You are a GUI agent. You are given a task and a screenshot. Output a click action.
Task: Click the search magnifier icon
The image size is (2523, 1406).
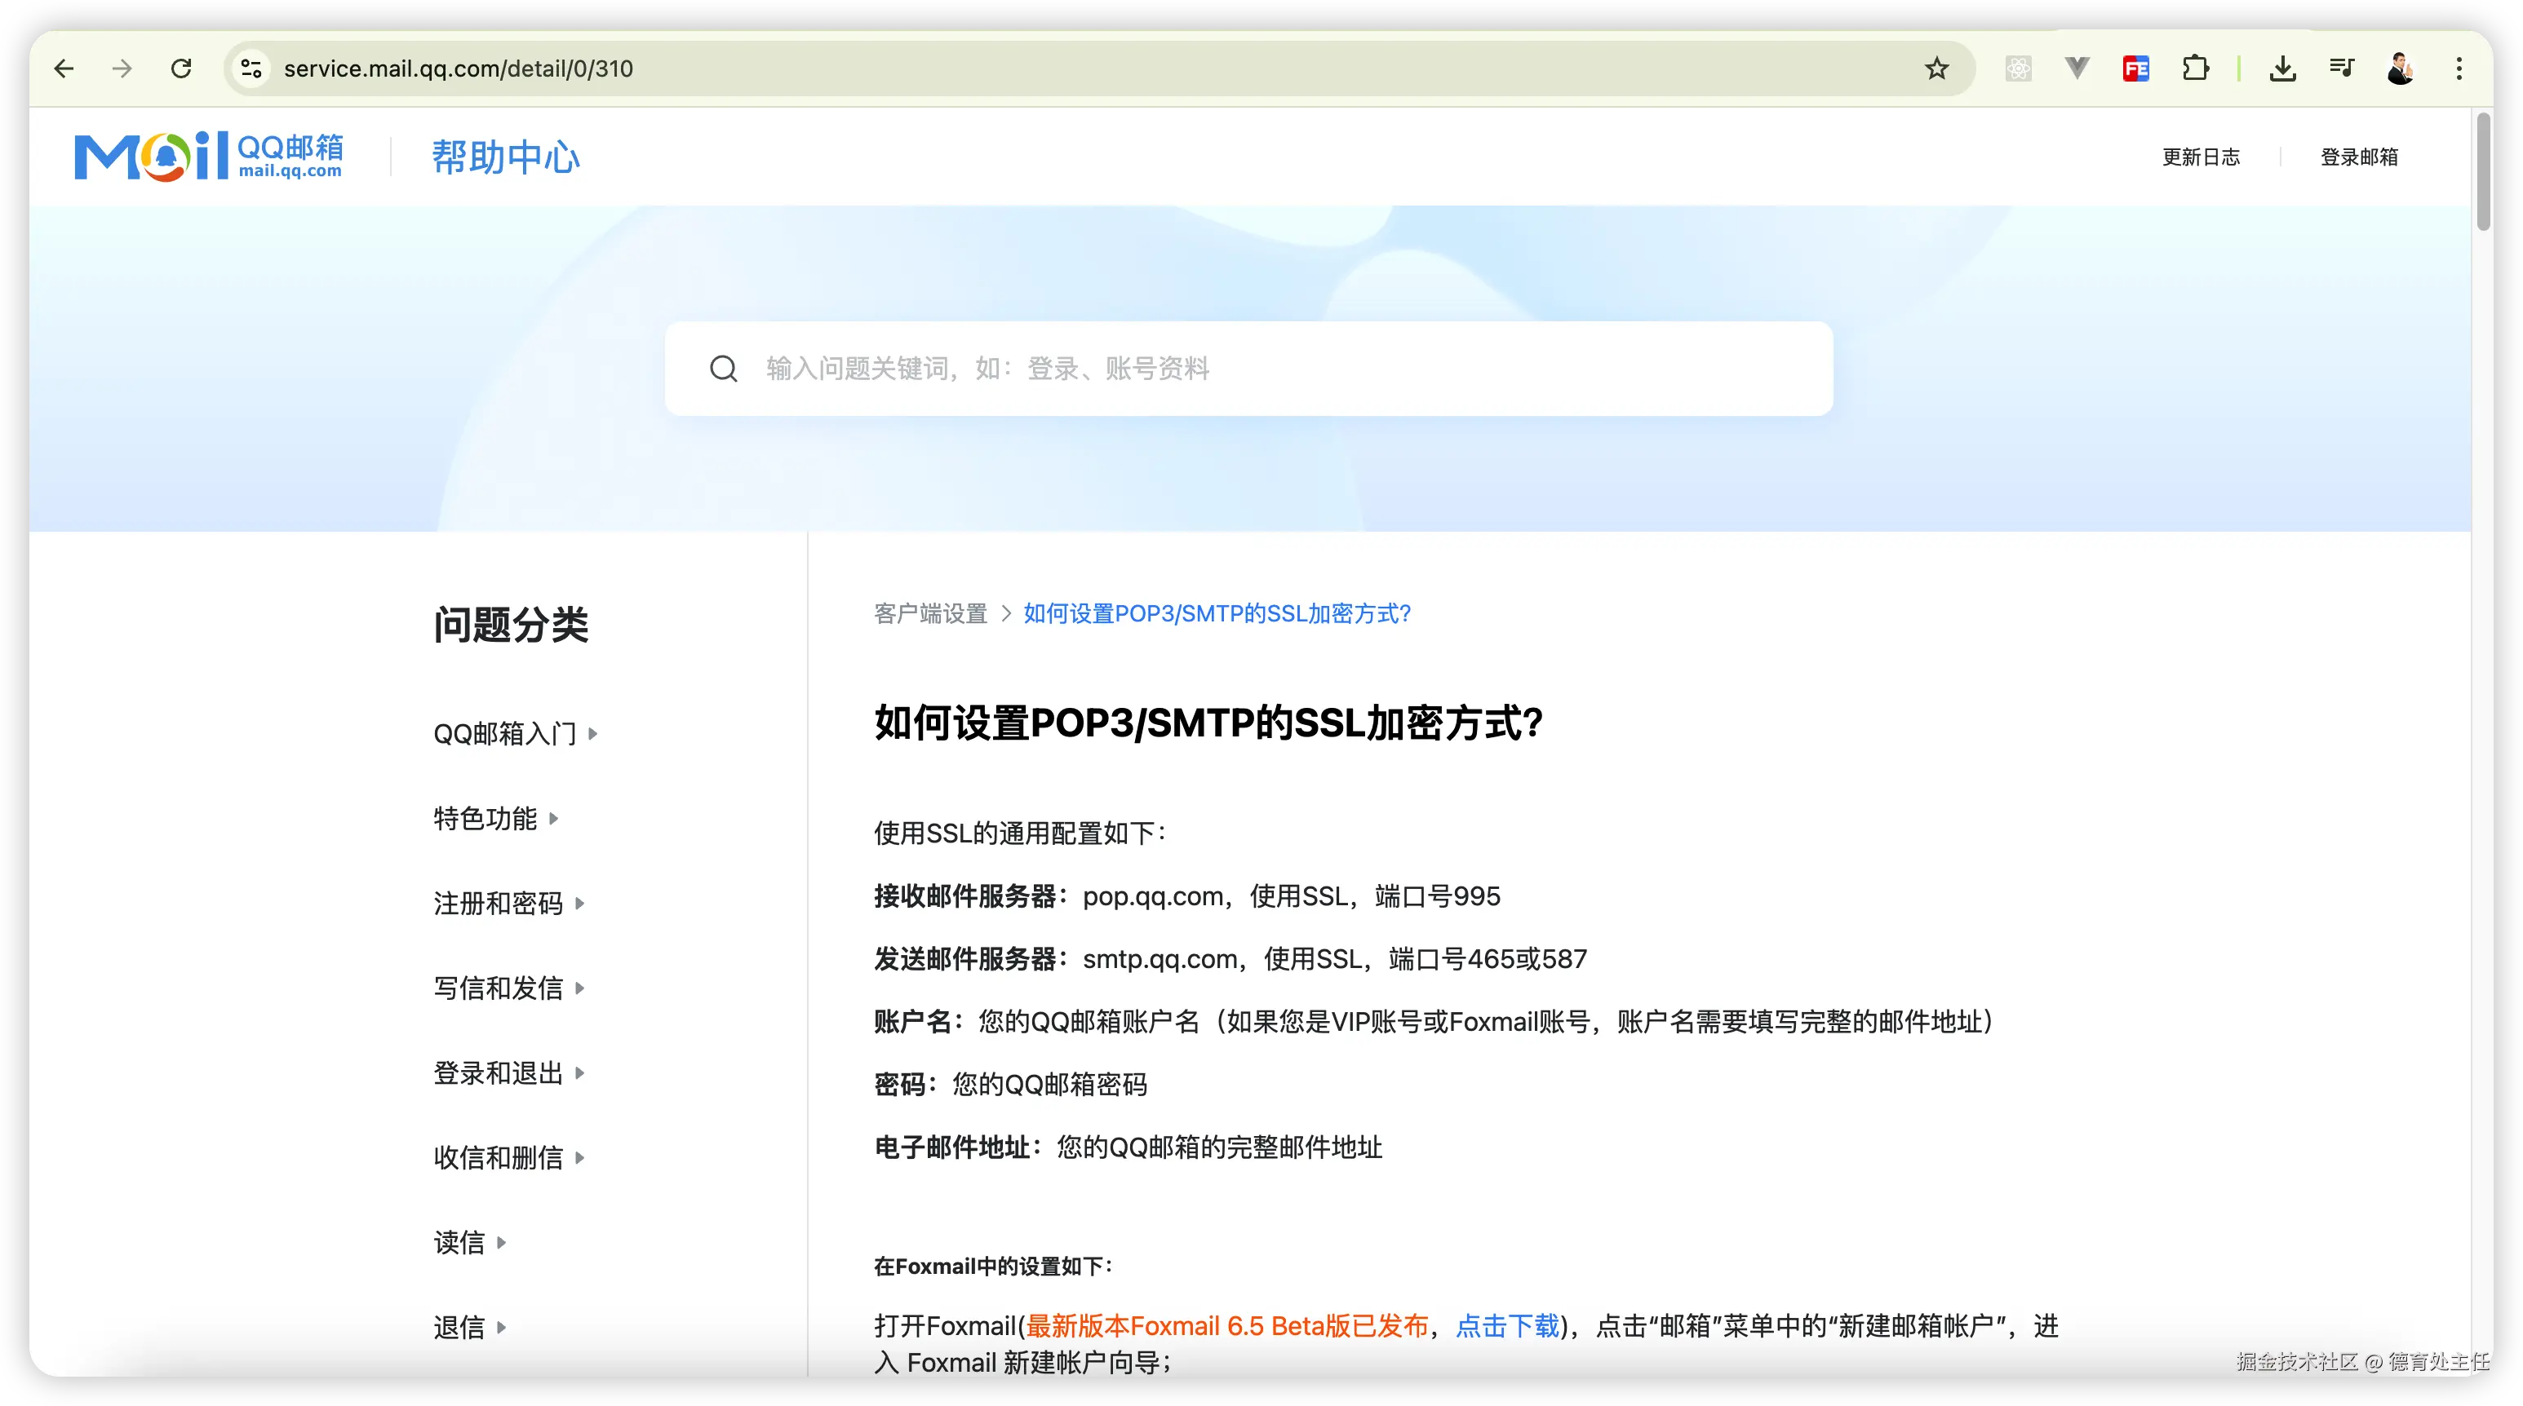(724, 369)
